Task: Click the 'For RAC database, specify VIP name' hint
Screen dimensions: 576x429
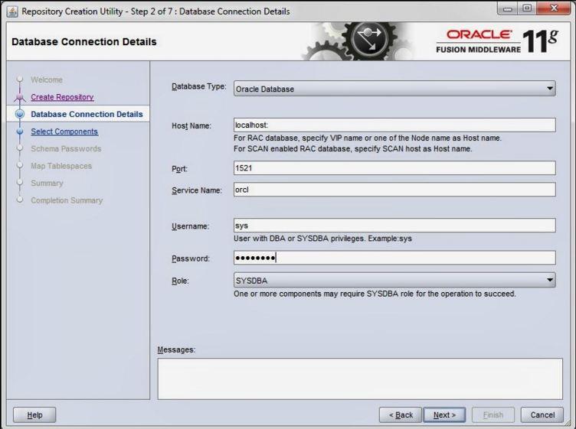Action: click(x=368, y=138)
